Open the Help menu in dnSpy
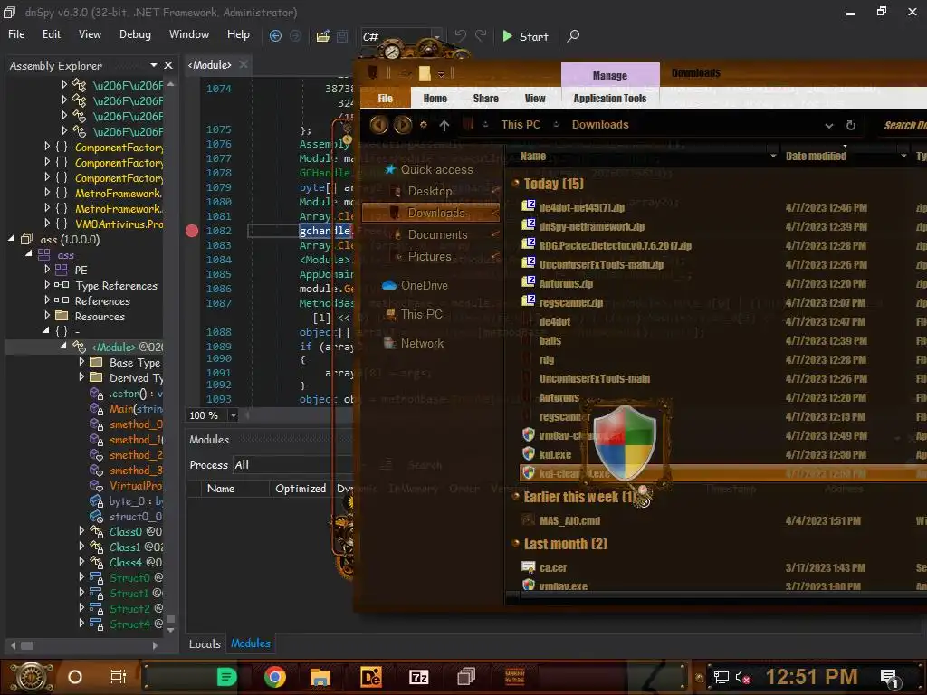Screen dimensions: 927x695 coord(238,34)
